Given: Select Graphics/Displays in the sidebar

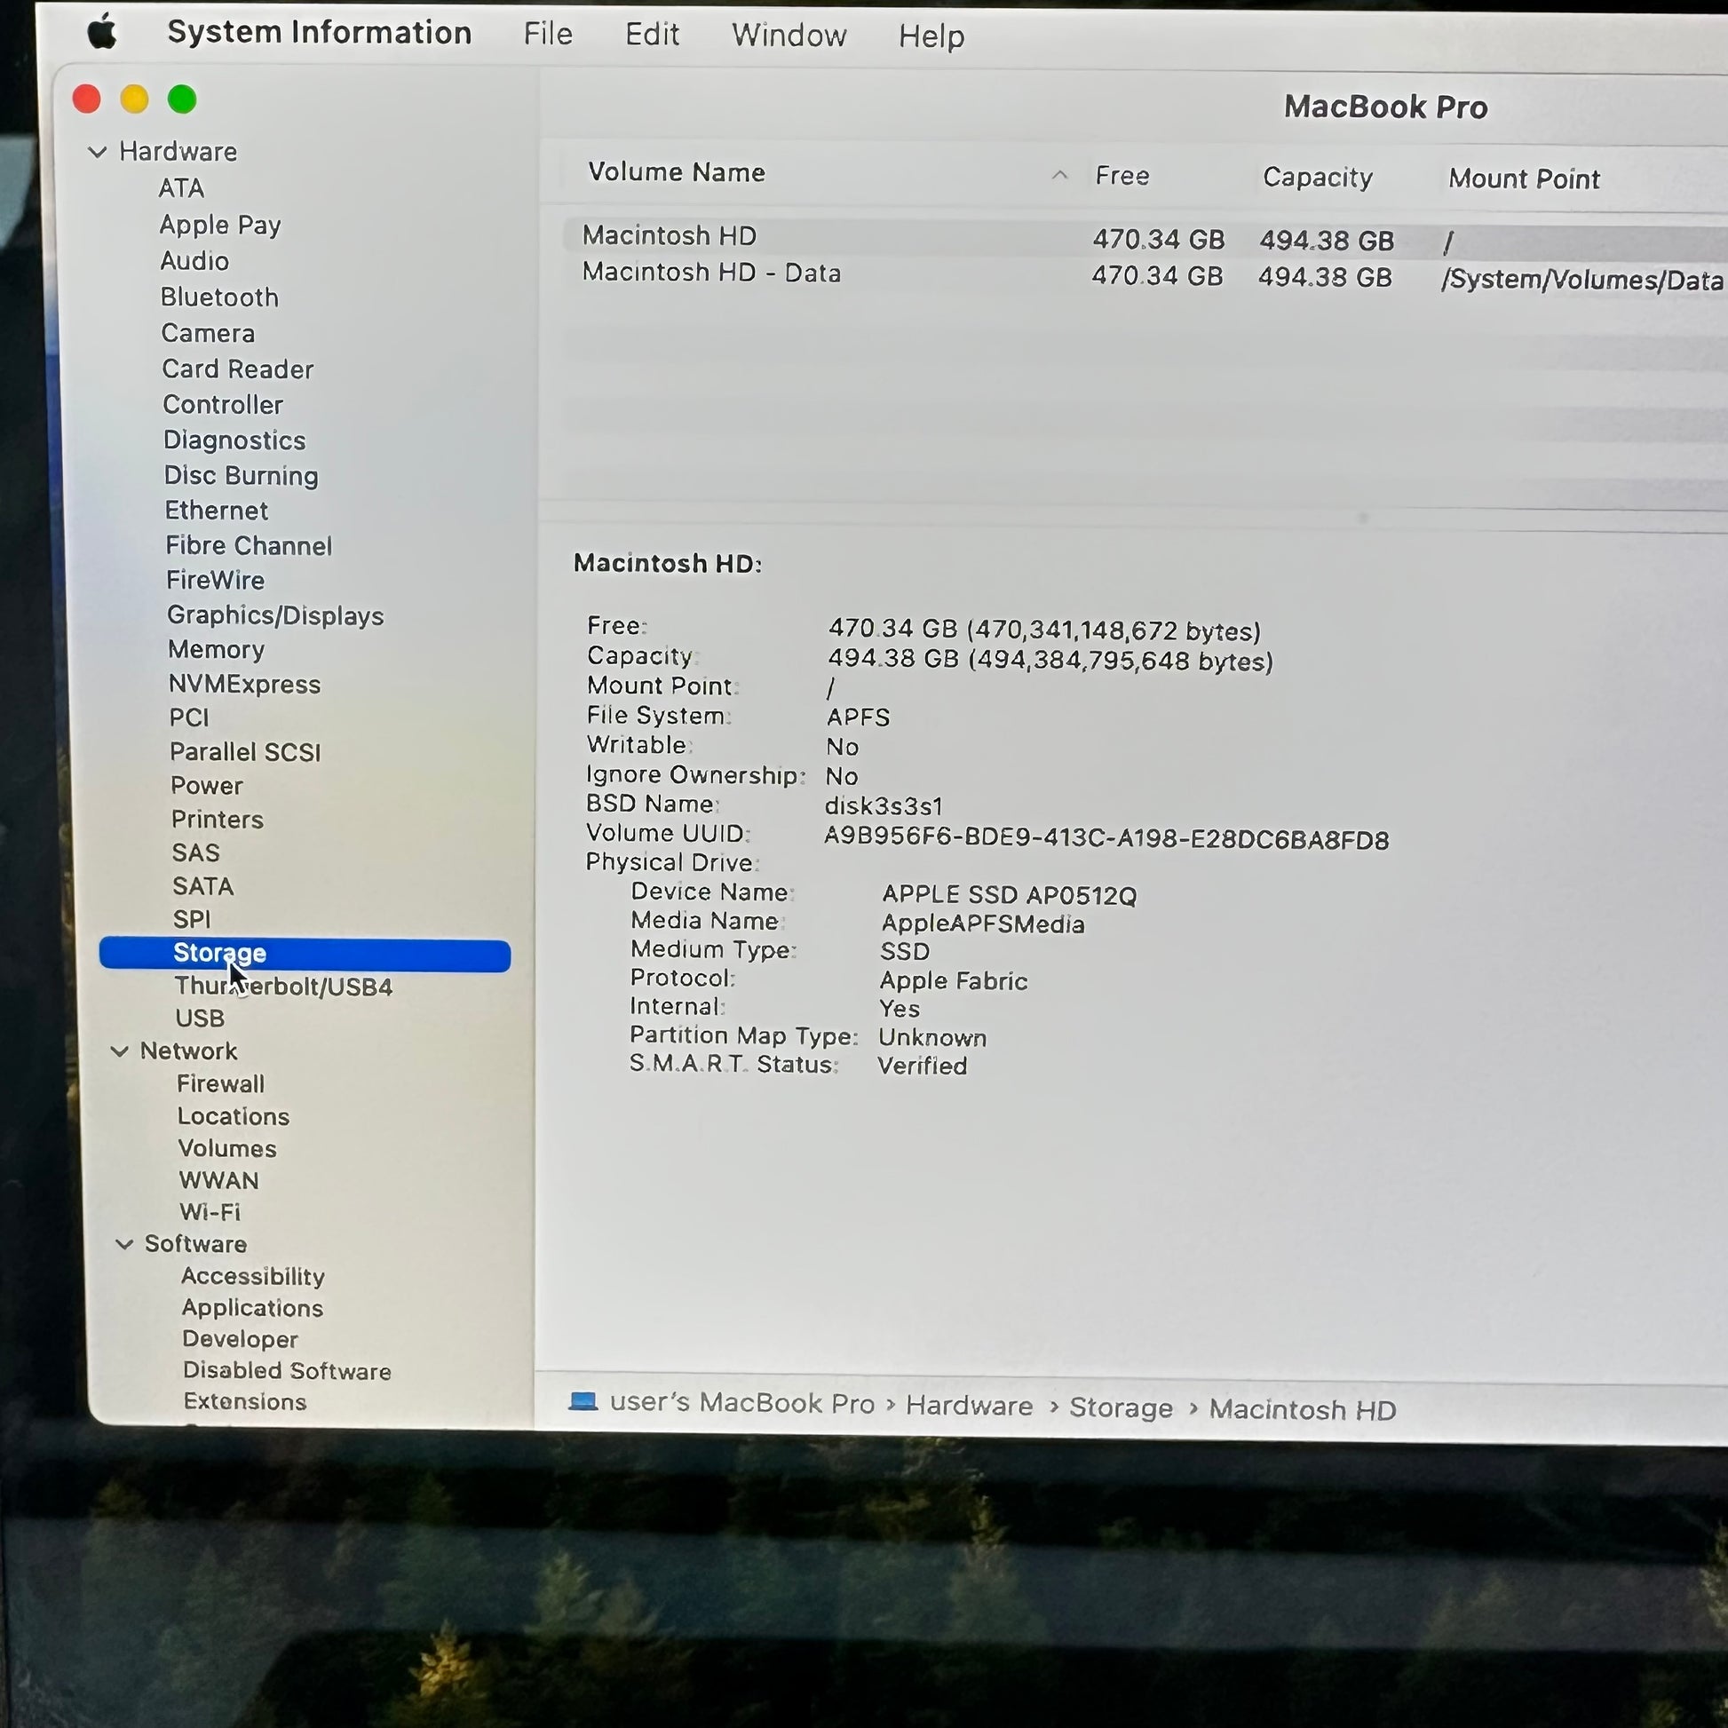Looking at the screenshot, I should (x=275, y=615).
